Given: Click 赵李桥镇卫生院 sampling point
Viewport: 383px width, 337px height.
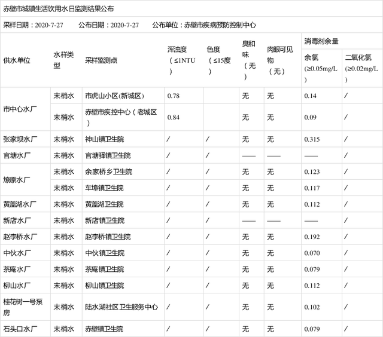Looking at the screenshot, I should [x=108, y=237].
